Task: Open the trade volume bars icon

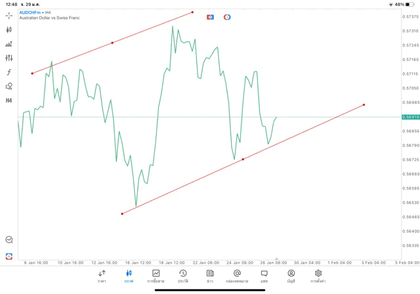Action: click(9, 44)
